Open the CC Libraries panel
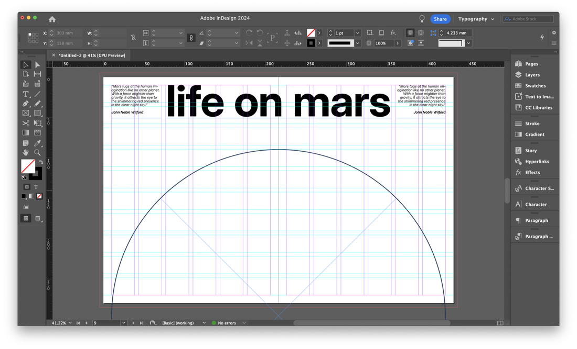Screen dimensions: 577x349 (535, 108)
